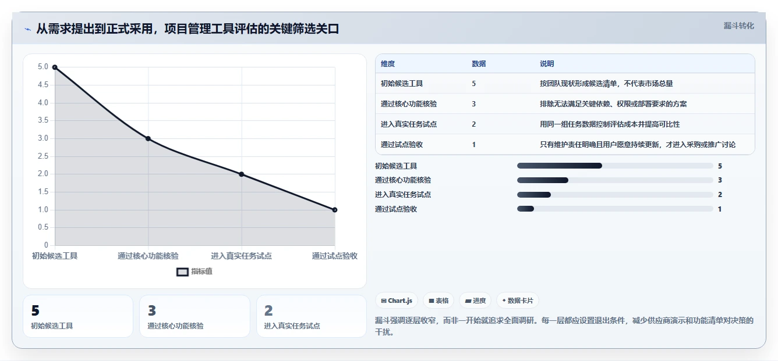Click the description starting 用同一组任务数据
The image size is (778, 361).
[x=610, y=124]
